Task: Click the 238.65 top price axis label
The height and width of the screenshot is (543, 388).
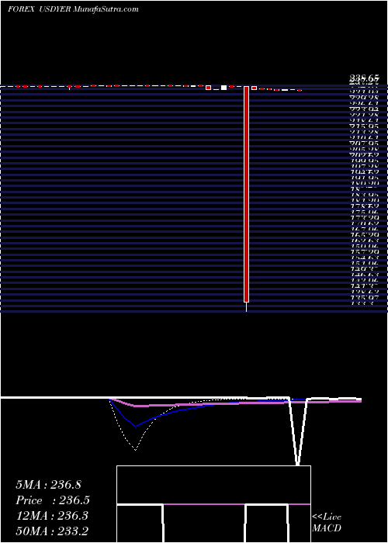Action: coord(364,79)
